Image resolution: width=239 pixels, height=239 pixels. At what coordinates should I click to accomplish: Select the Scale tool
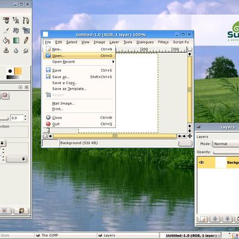pyautogui.click(x=26, y=30)
